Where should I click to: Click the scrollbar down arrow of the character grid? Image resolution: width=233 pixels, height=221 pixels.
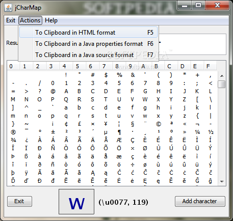(x=222, y=181)
